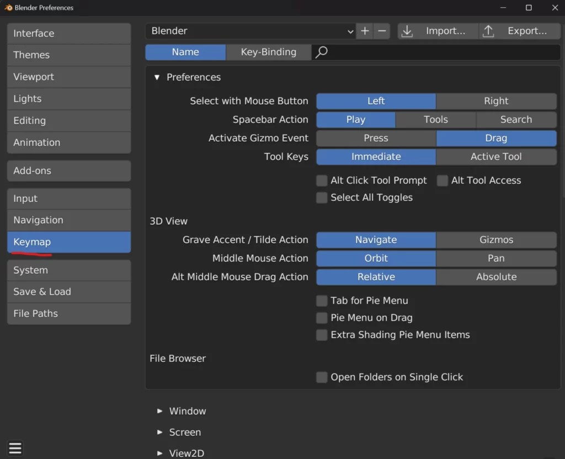The height and width of the screenshot is (459, 565).
Task: Enable Open Folders on Single Click
Action: pyautogui.click(x=322, y=377)
